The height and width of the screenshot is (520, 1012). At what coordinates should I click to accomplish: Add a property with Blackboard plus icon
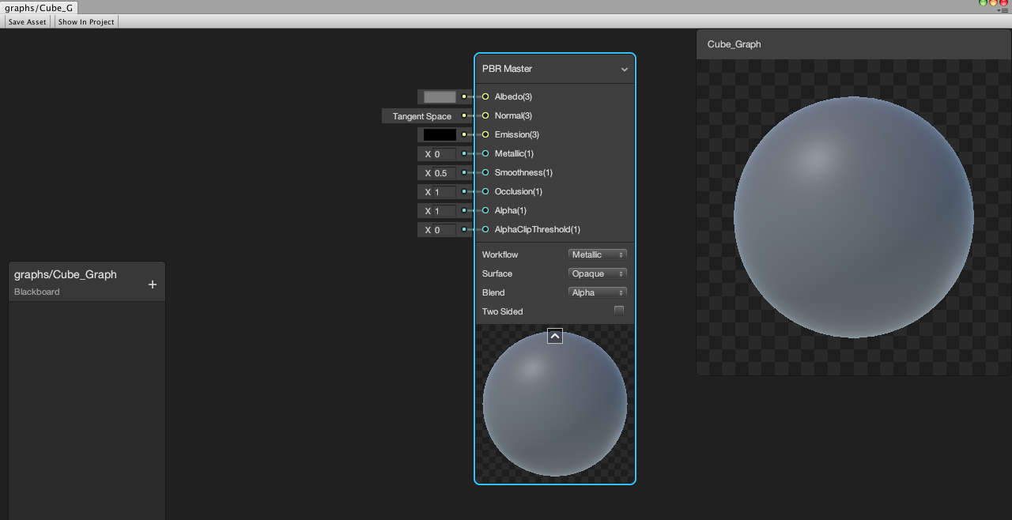pos(153,284)
